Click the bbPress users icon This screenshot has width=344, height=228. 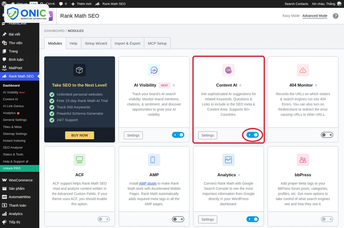point(303,160)
